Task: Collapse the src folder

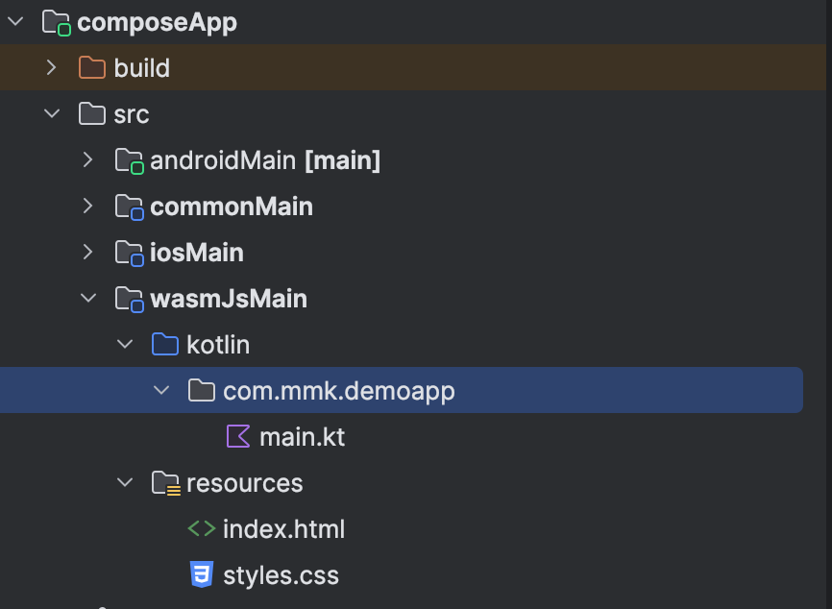Action: [52, 113]
